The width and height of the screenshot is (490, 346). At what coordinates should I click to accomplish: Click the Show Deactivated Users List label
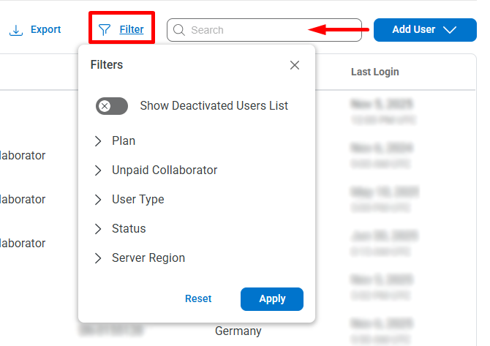pos(214,106)
